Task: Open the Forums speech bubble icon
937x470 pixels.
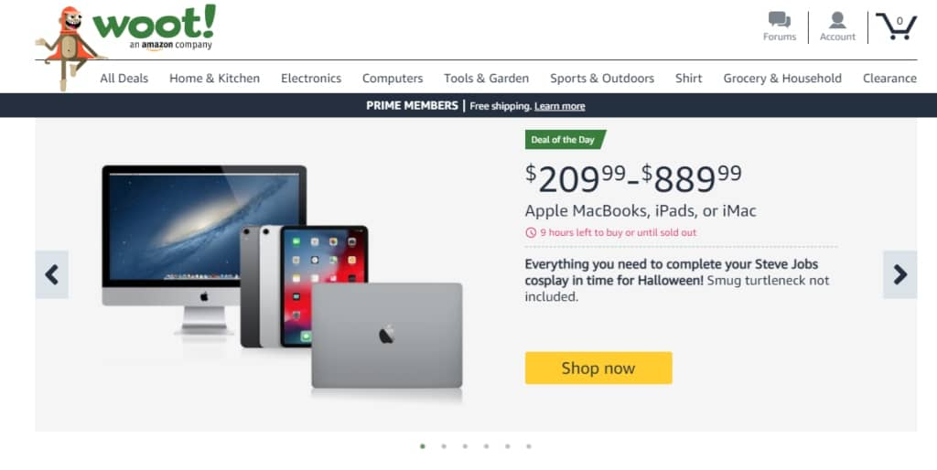Action: tap(780, 19)
